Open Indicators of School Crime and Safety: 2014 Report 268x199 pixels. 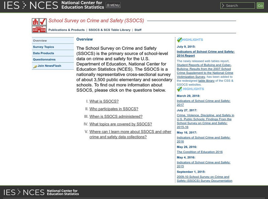[x=206, y=54]
